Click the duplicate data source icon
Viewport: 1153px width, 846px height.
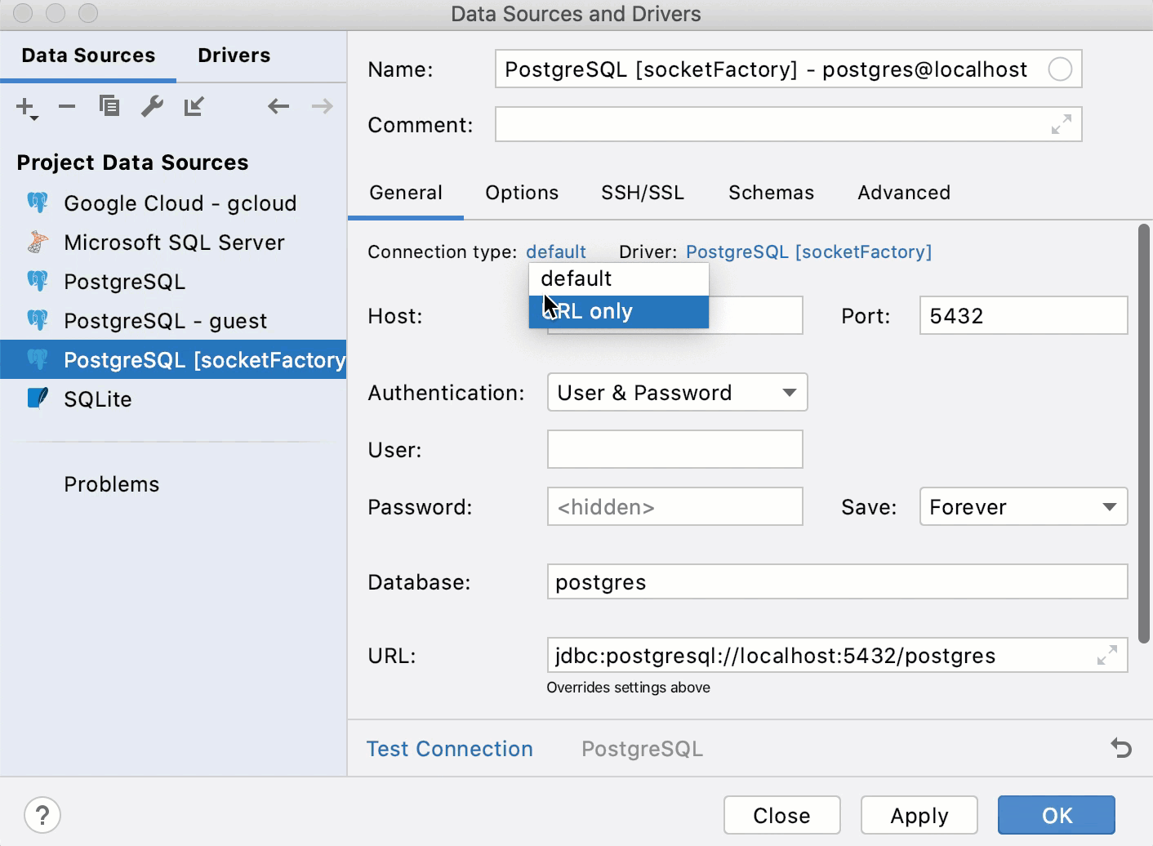tap(109, 106)
